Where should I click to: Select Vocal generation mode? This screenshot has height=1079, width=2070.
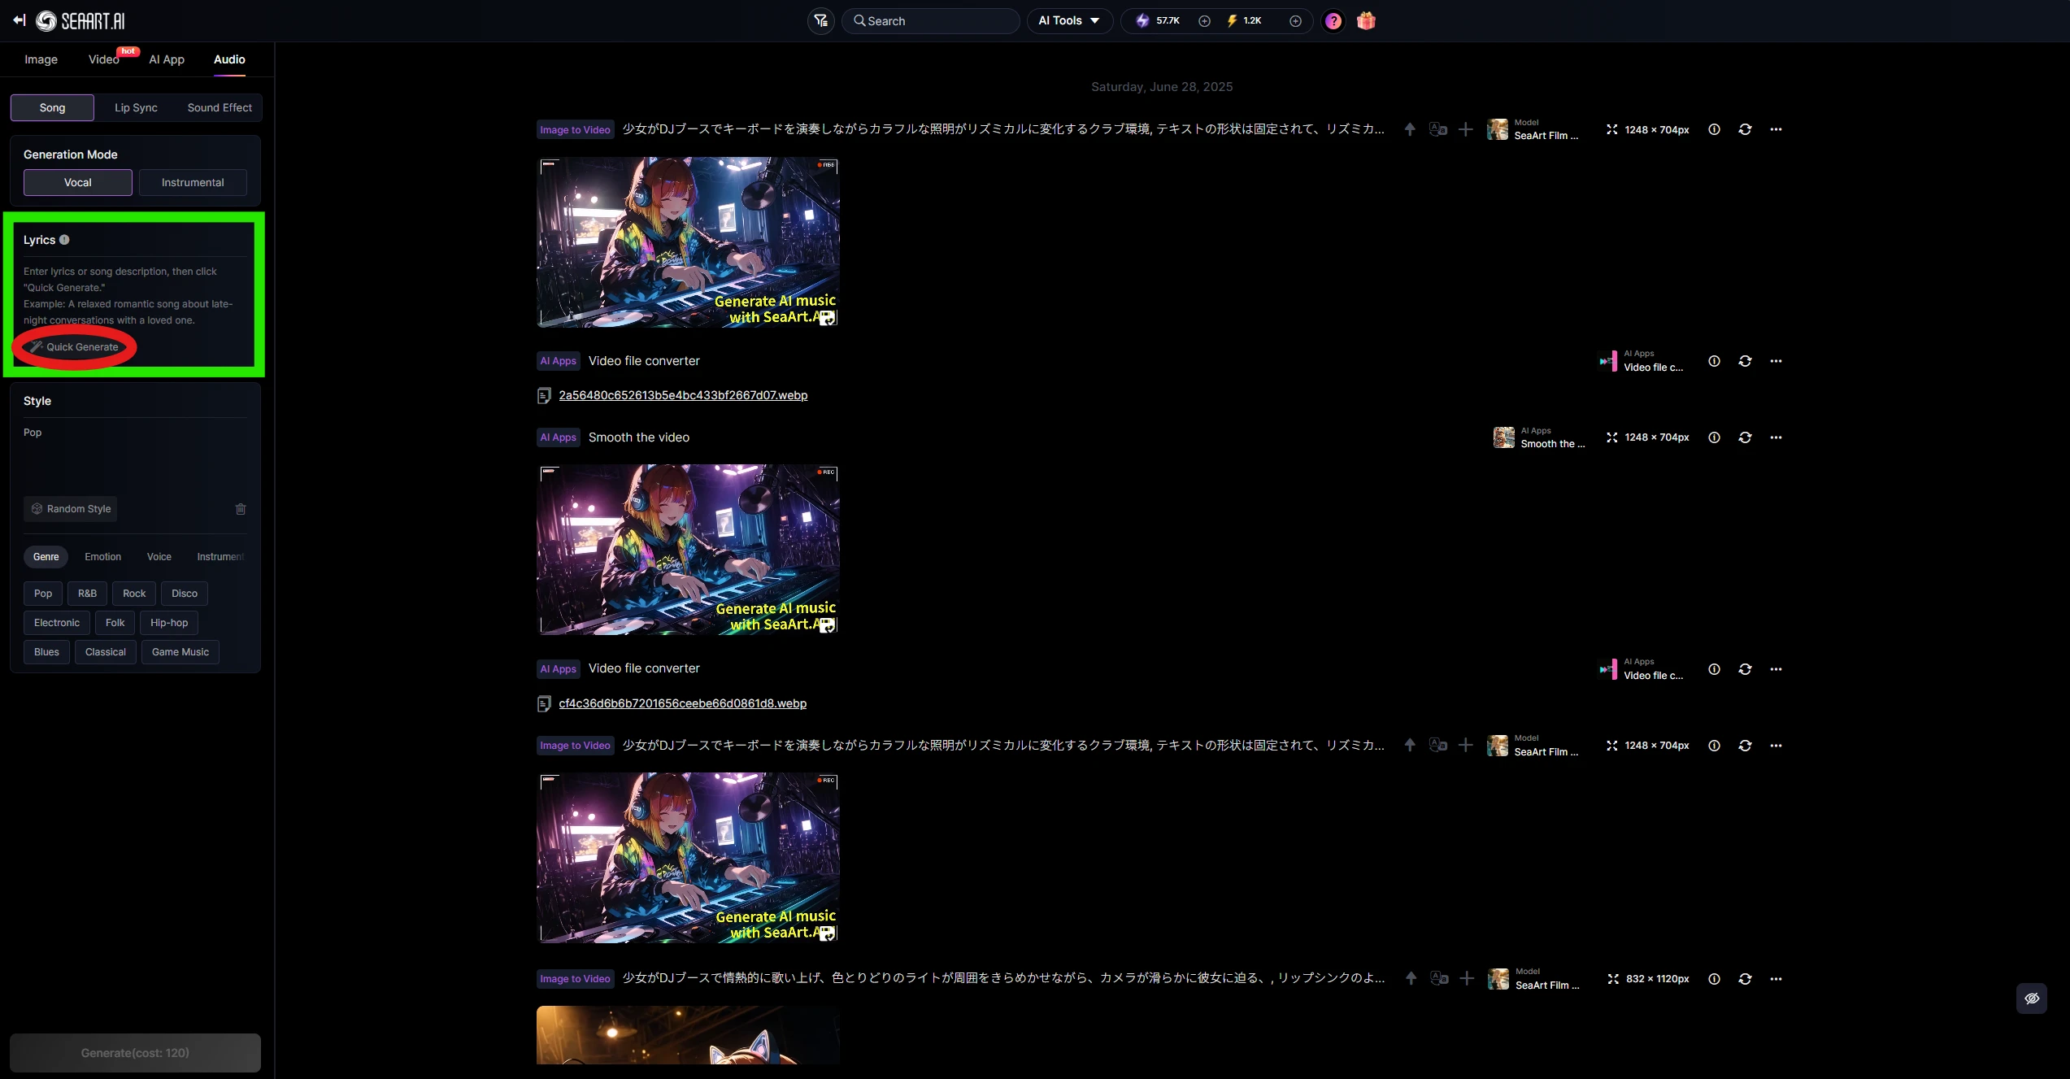click(77, 182)
